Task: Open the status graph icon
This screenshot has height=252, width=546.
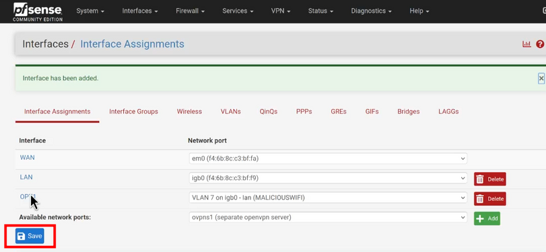Action: [526, 44]
